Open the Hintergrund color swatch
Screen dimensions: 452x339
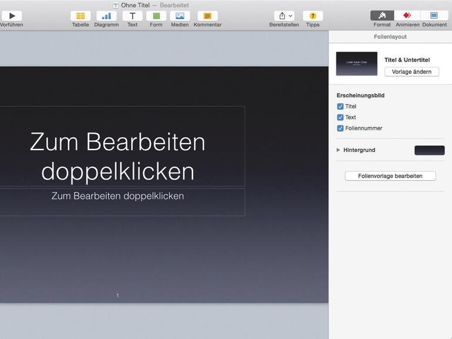click(x=430, y=150)
